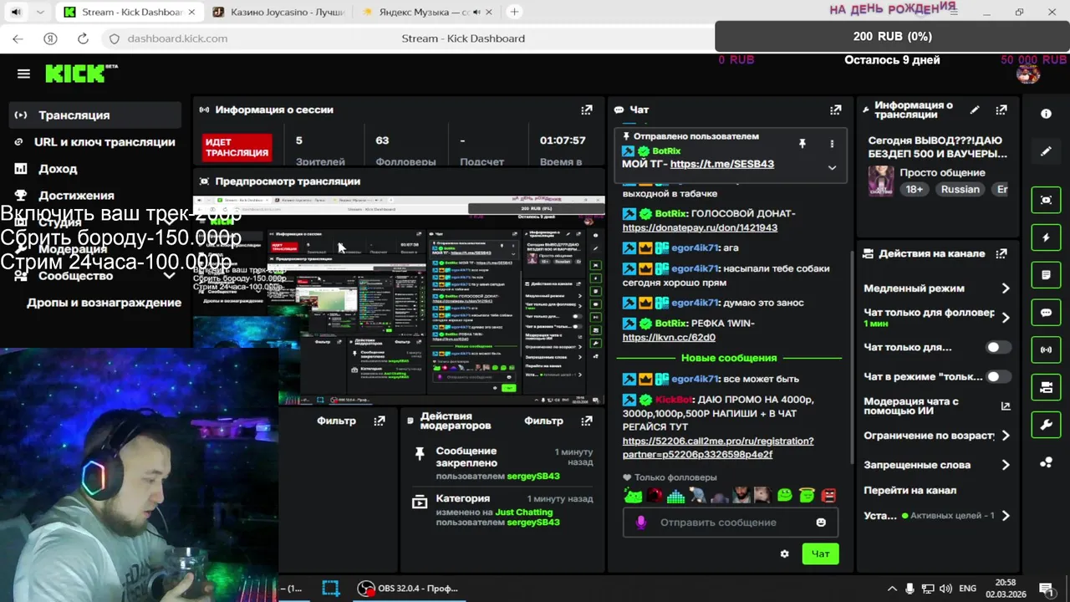Open Медленный режим options
The height and width of the screenshot is (602, 1070).
click(x=937, y=288)
